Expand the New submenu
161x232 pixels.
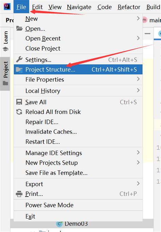point(78,19)
